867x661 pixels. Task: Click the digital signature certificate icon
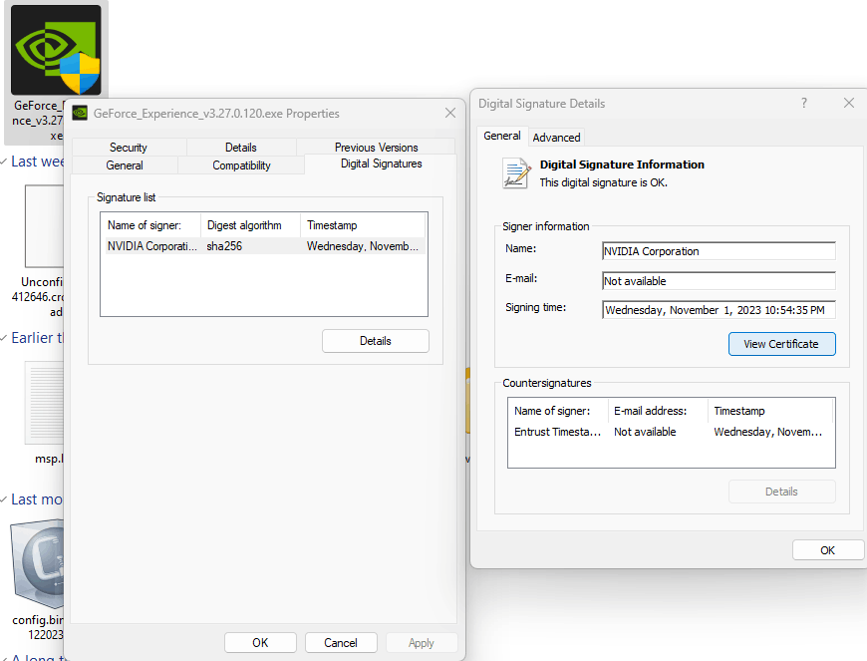click(x=516, y=173)
